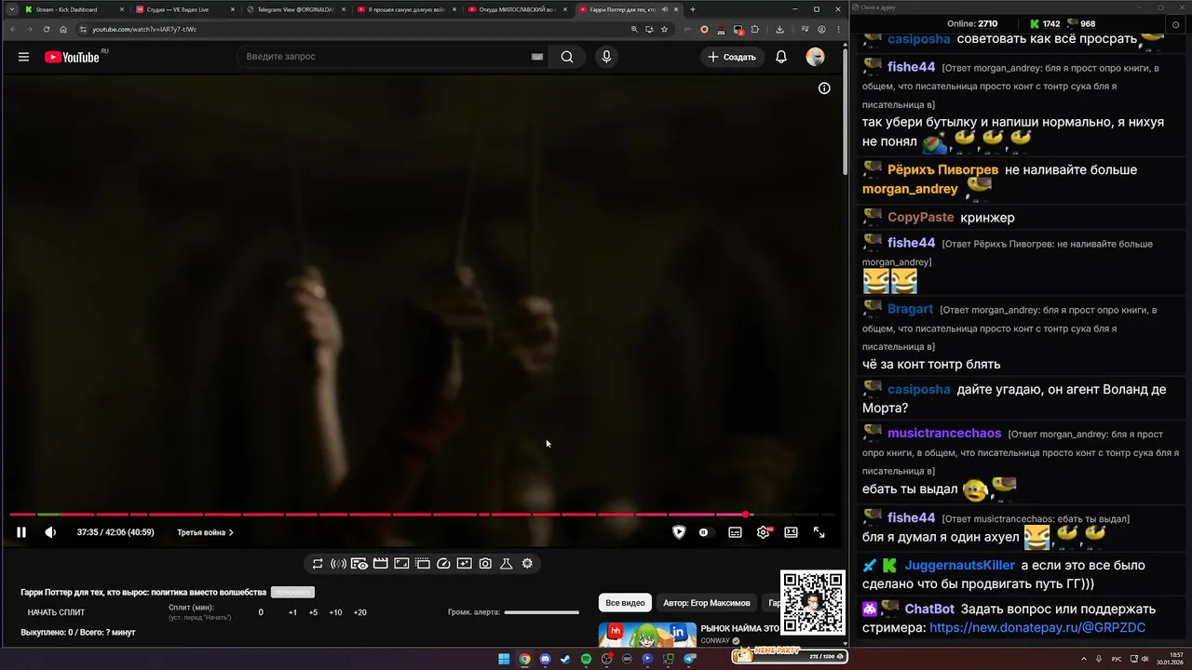The height and width of the screenshot is (670, 1192).
Task: Click "Bragart" username in chat
Action: 910,309
